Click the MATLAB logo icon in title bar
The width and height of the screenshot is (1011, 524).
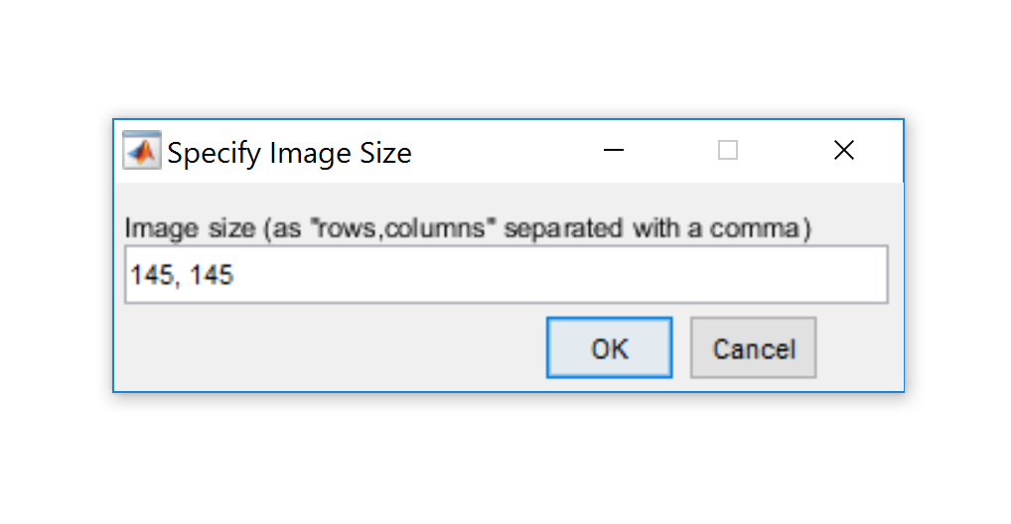click(141, 152)
